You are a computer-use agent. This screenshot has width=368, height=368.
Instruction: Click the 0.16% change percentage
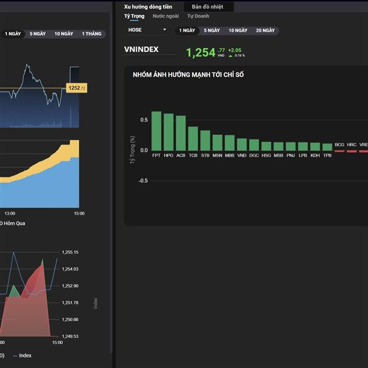pos(240,56)
